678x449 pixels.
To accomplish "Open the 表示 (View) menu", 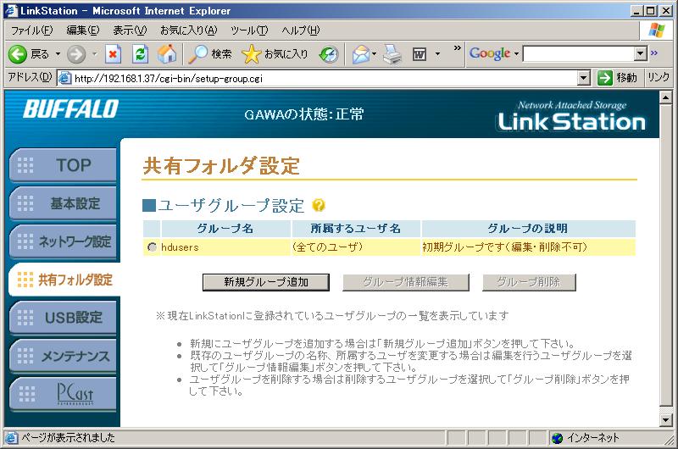I will [129, 30].
